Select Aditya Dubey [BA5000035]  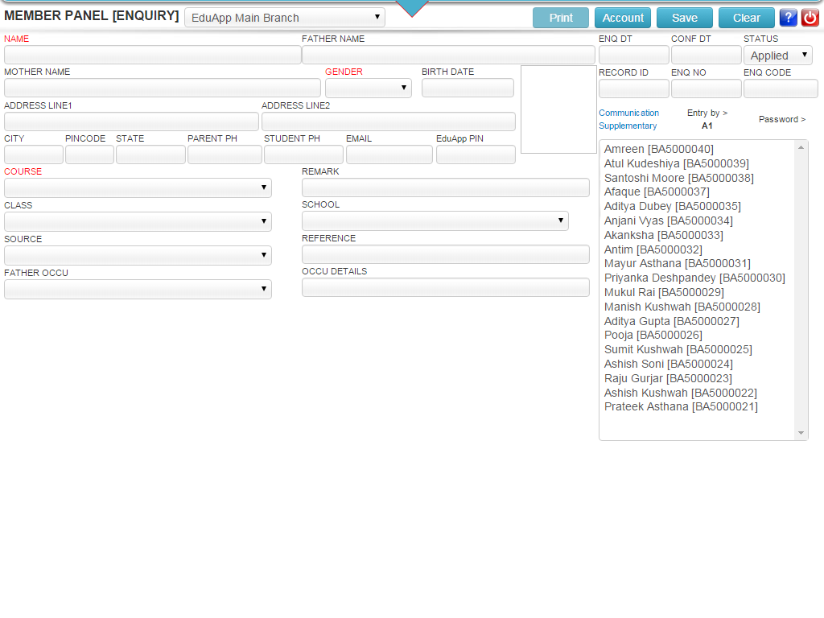(x=672, y=207)
